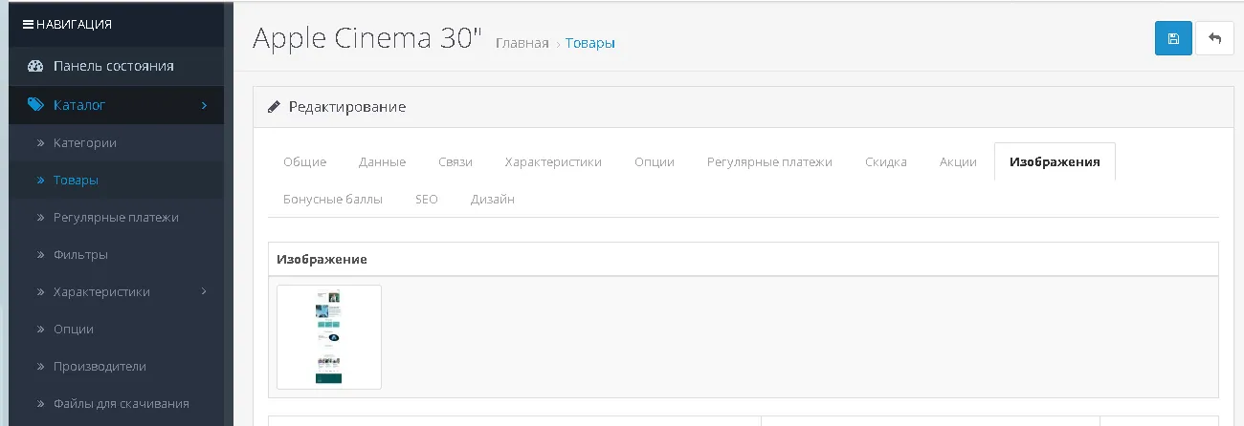Click the product image thumbnail
Image resolution: width=1244 pixels, height=426 pixels.
329,337
